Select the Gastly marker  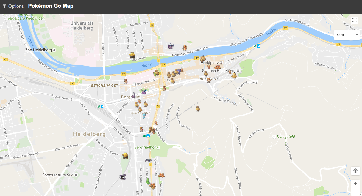[x=123, y=177]
